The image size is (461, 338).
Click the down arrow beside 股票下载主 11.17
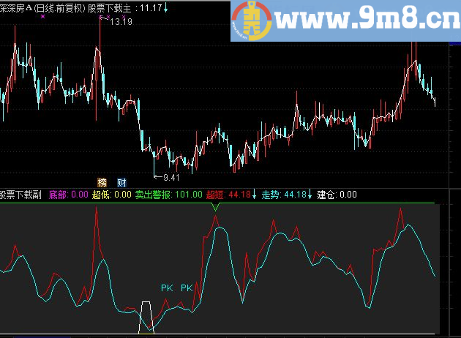point(166,8)
